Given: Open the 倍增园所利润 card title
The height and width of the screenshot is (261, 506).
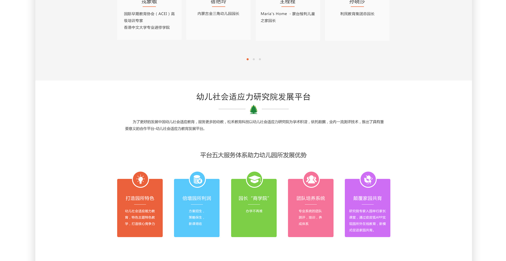Looking at the screenshot, I should coord(197,198).
